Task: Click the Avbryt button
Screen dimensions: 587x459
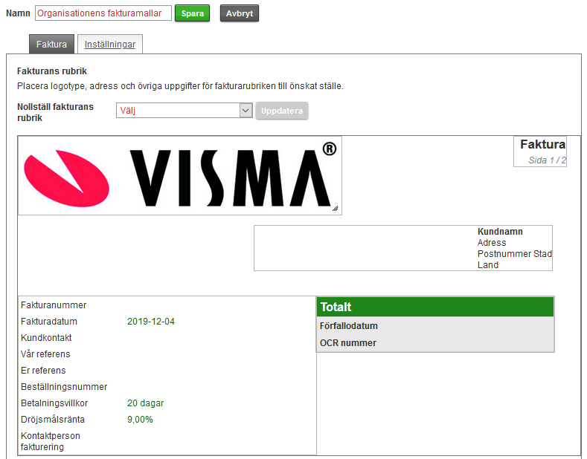Action: tap(240, 13)
